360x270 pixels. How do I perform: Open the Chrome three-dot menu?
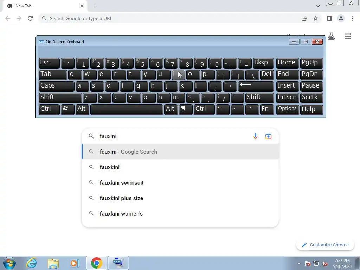pos(352,18)
